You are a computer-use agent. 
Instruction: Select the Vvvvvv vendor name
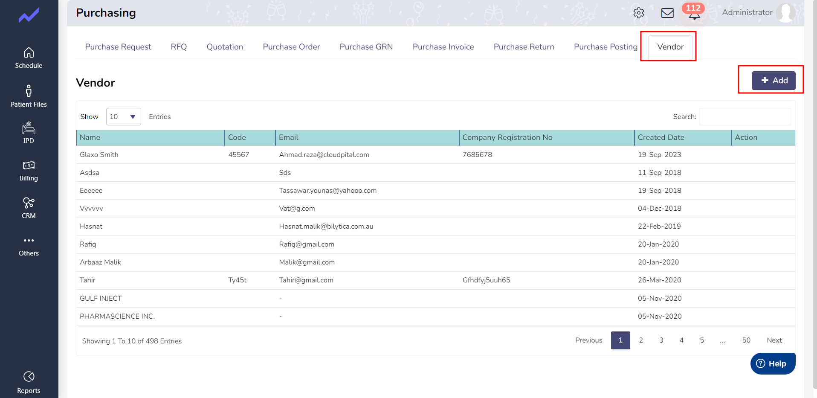click(x=91, y=208)
